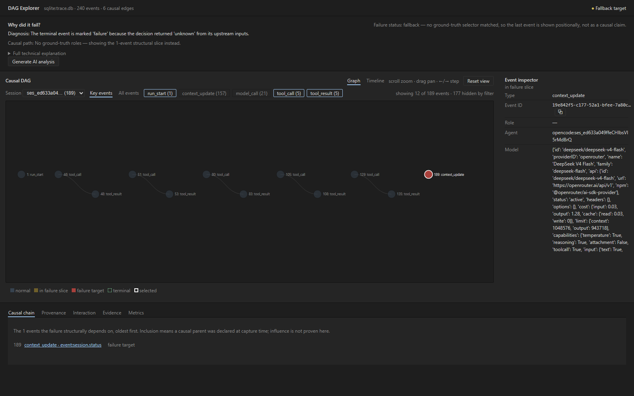Viewport: 634px width, 396px height.
Task: Select the 1: run_start graph node
Action: 21,174
